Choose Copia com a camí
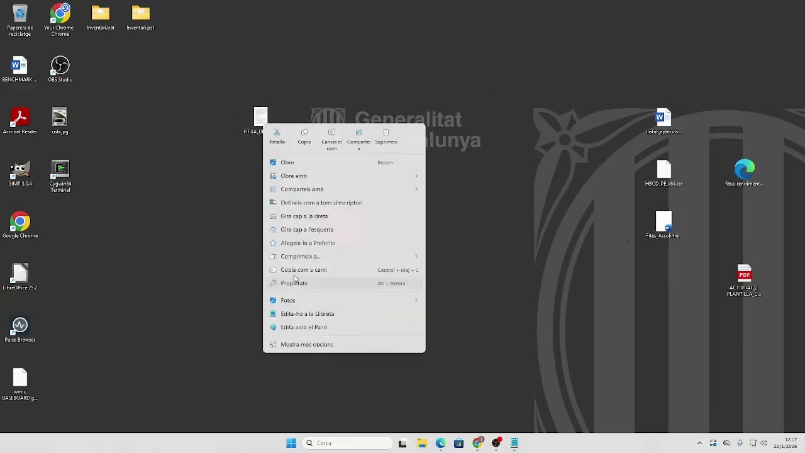The height and width of the screenshot is (453, 805). point(344,270)
